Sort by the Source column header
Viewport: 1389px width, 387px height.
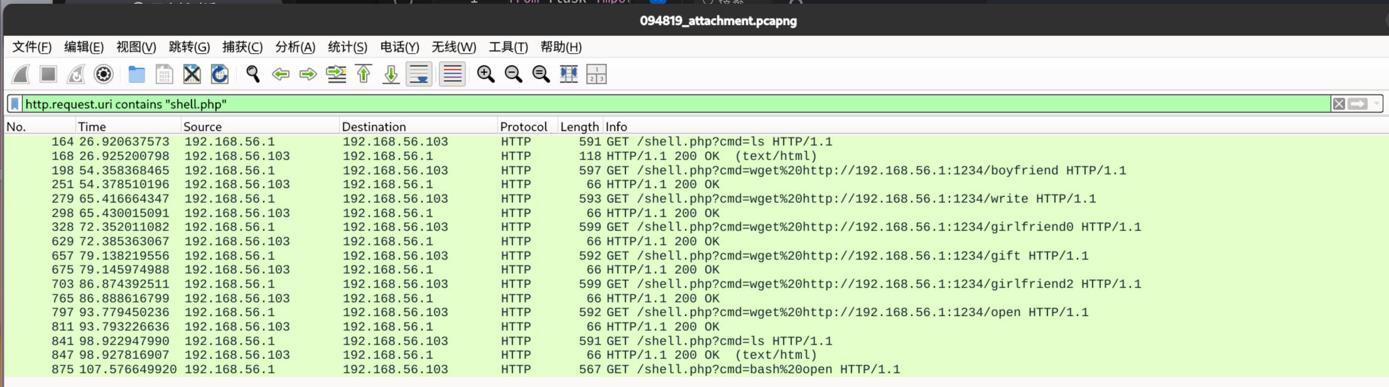(x=261, y=127)
